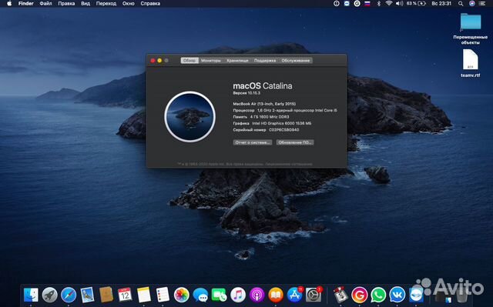Click the Обновление ПО button
Image resolution: width=493 pixels, height=307 pixels.
[x=295, y=142]
